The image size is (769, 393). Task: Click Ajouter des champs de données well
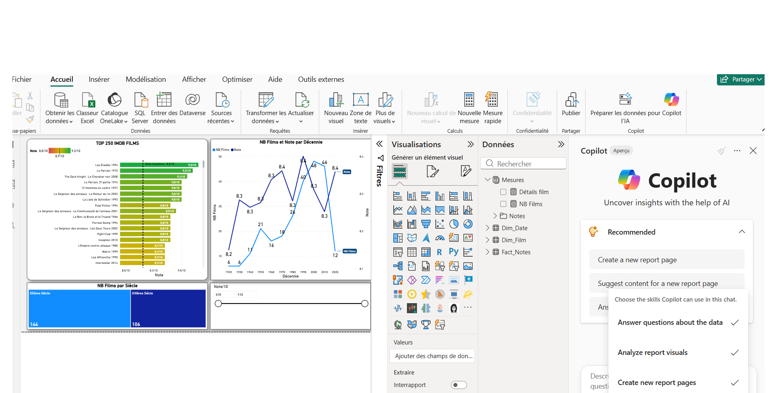(x=432, y=356)
